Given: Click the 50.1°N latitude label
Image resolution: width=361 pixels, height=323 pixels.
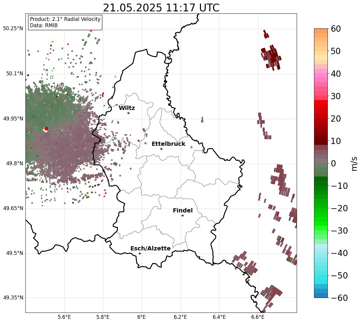Looking at the screenshot, I should coord(14,74).
